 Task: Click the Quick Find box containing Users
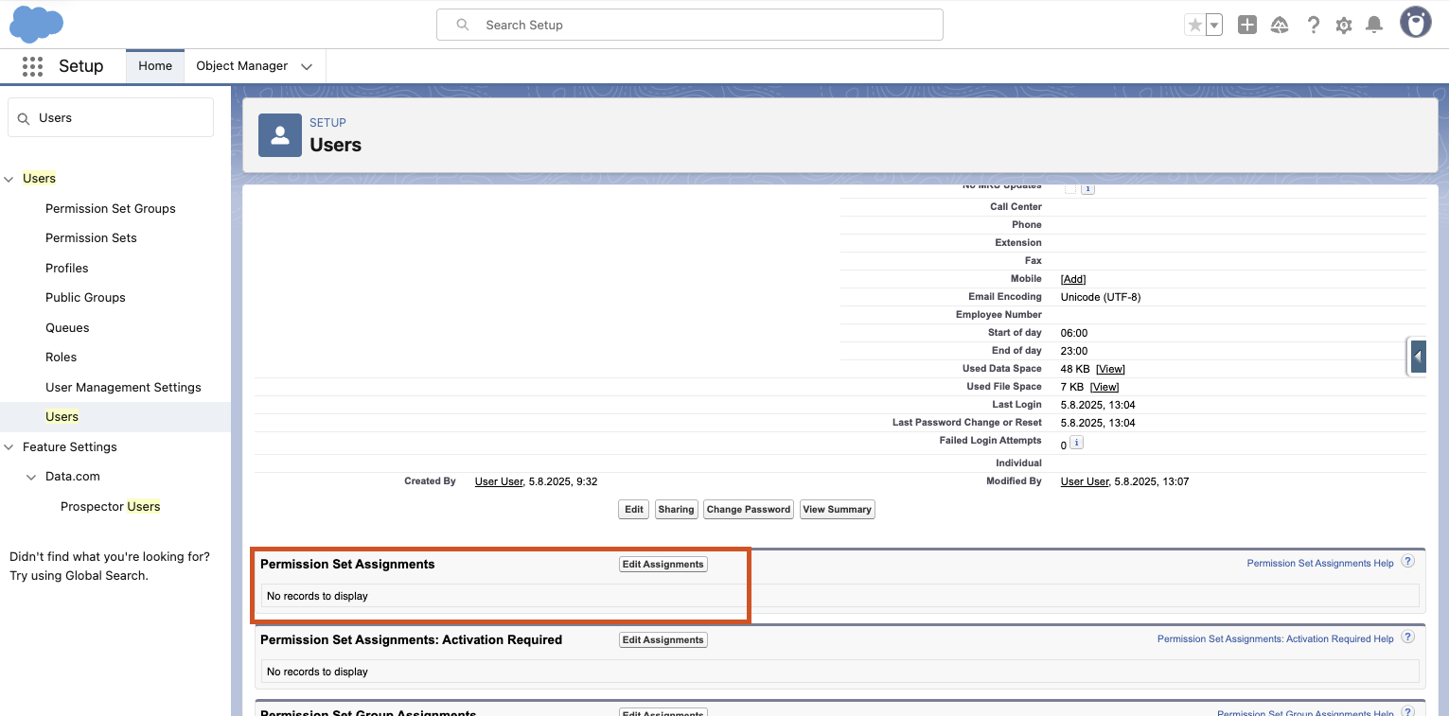pyautogui.click(x=111, y=118)
